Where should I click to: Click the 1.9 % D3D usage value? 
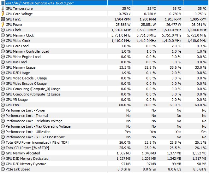pos(126,73)
